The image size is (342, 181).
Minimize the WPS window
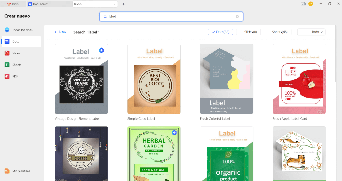(320, 4)
